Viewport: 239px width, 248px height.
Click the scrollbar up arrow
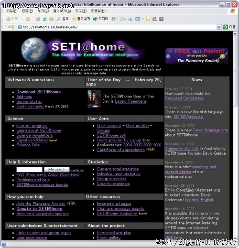[x=235, y=34]
